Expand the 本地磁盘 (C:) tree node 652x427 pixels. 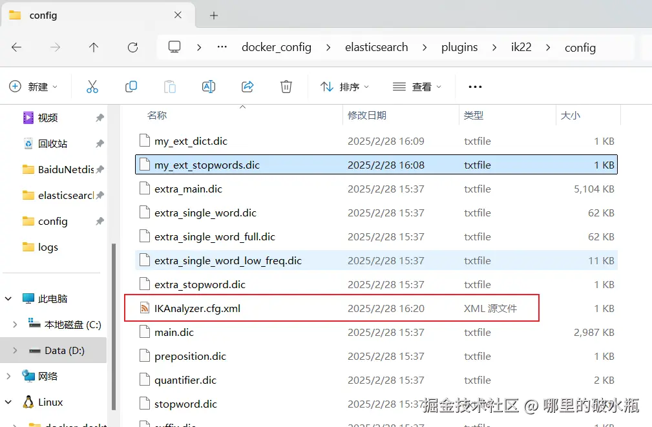(15, 324)
